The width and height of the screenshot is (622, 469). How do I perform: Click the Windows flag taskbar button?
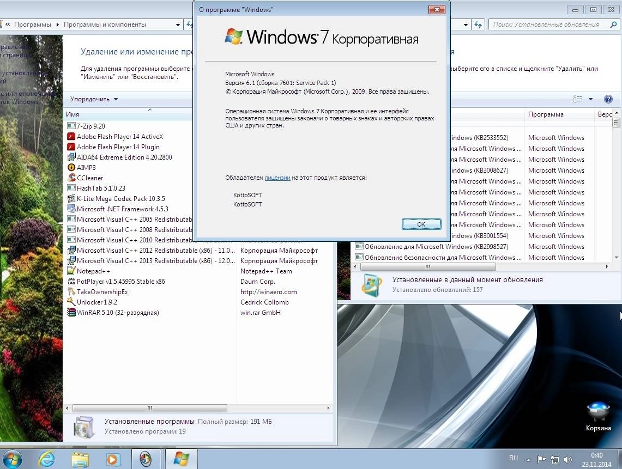tap(181, 459)
